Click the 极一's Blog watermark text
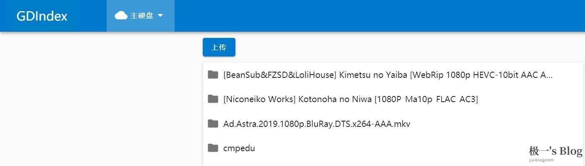The height and width of the screenshot is (166, 585). point(556,151)
